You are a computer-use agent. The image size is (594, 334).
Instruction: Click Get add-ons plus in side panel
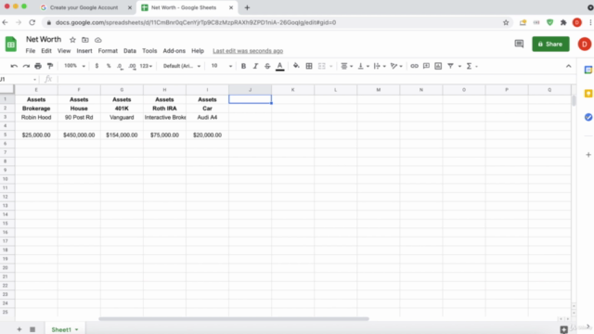click(588, 155)
